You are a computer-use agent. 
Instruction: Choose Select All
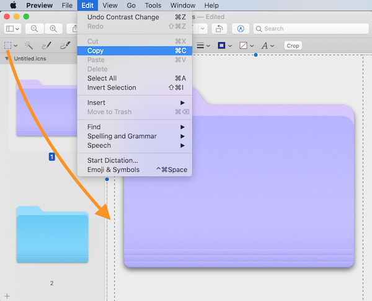(135, 78)
